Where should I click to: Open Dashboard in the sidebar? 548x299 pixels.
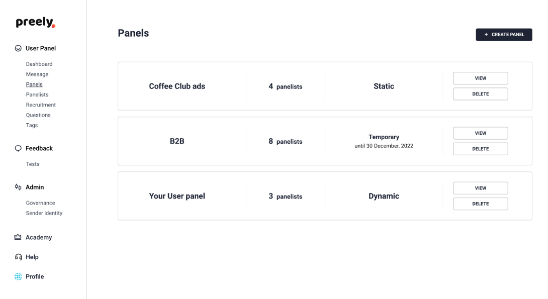[39, 64]
